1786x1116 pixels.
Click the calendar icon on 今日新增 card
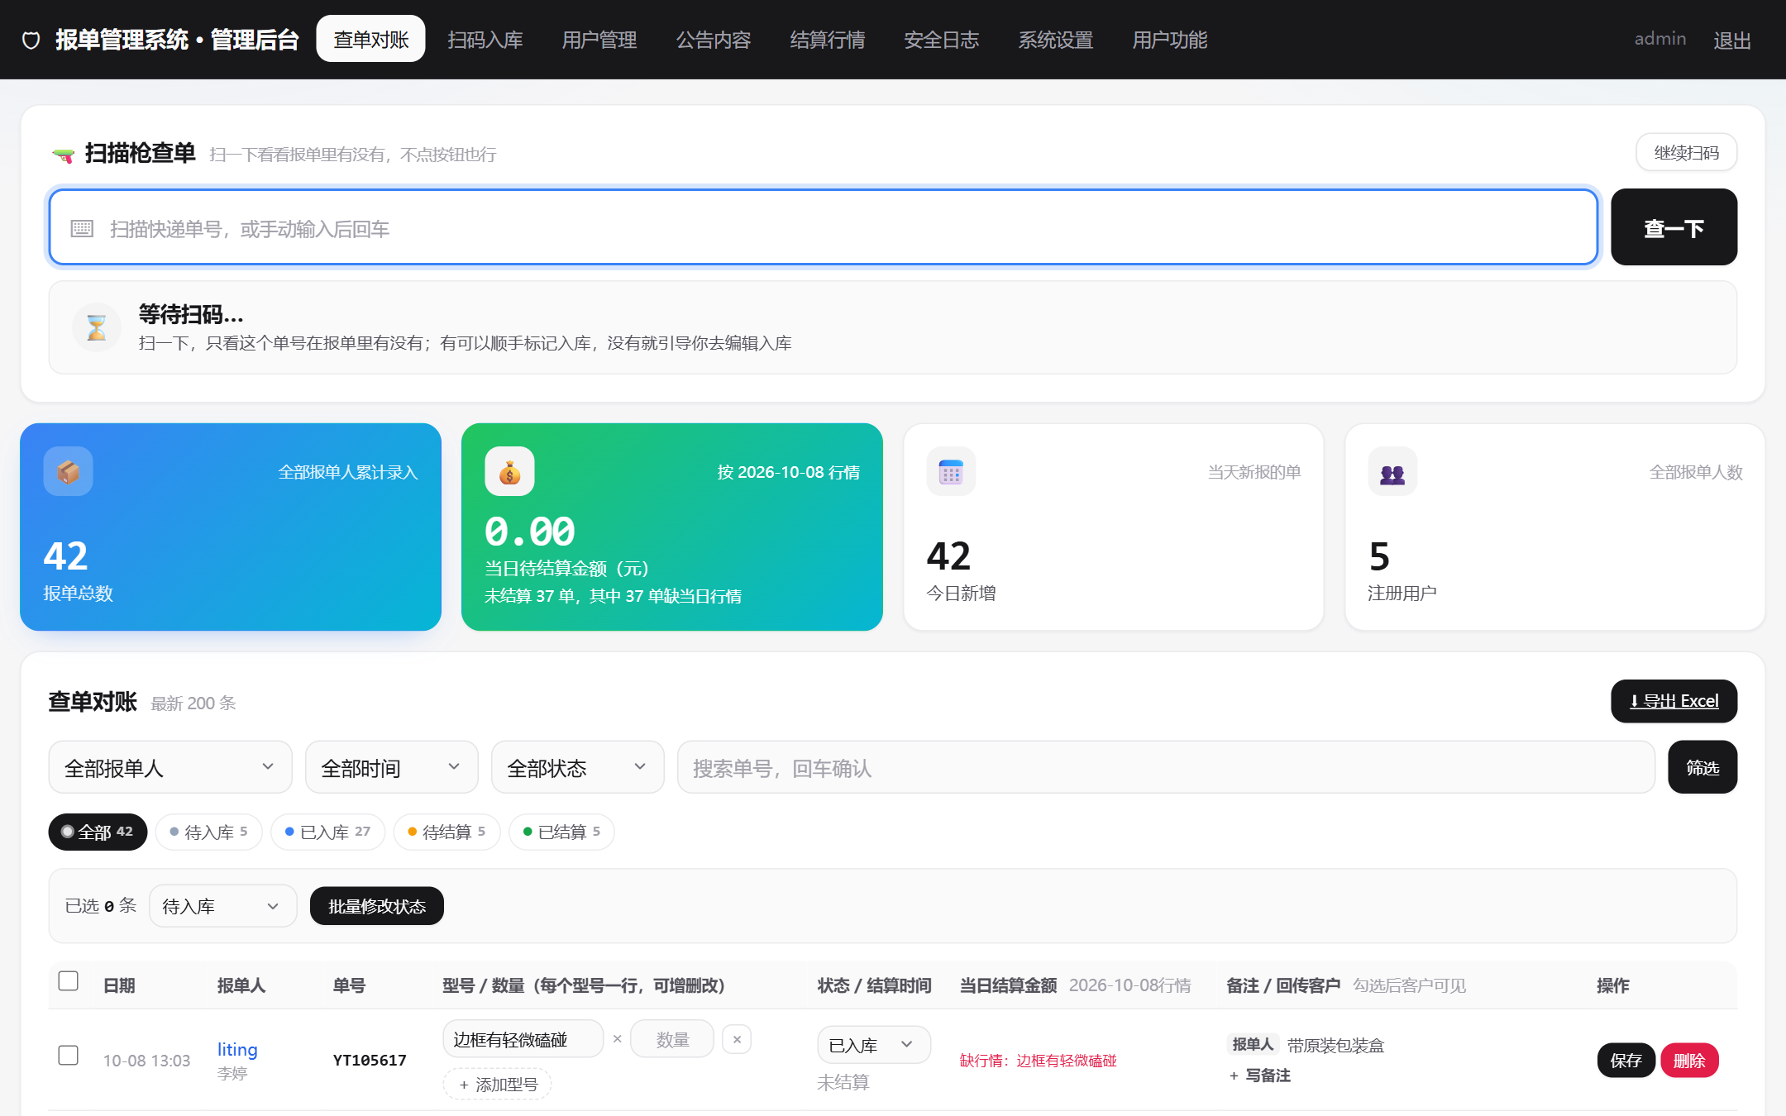[x=951, y=471]
